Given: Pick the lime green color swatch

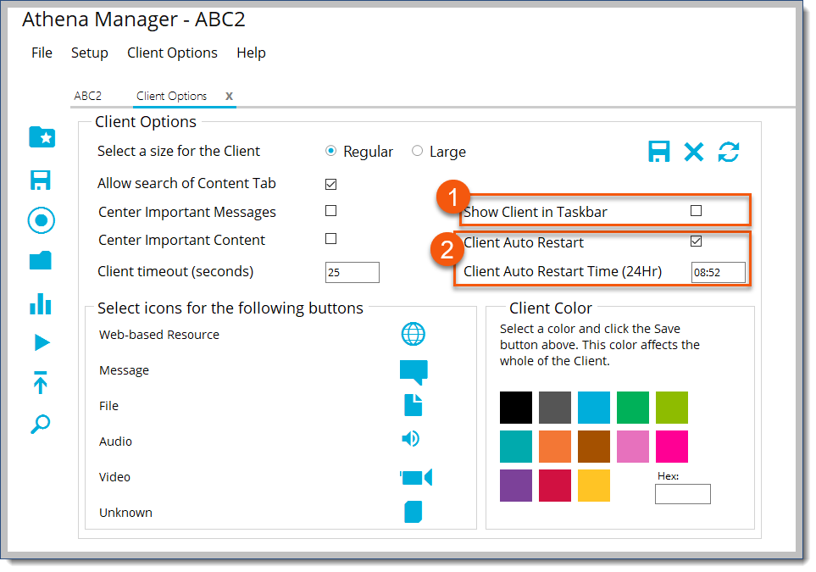Looking at the screenshot, I should [672, 408].
